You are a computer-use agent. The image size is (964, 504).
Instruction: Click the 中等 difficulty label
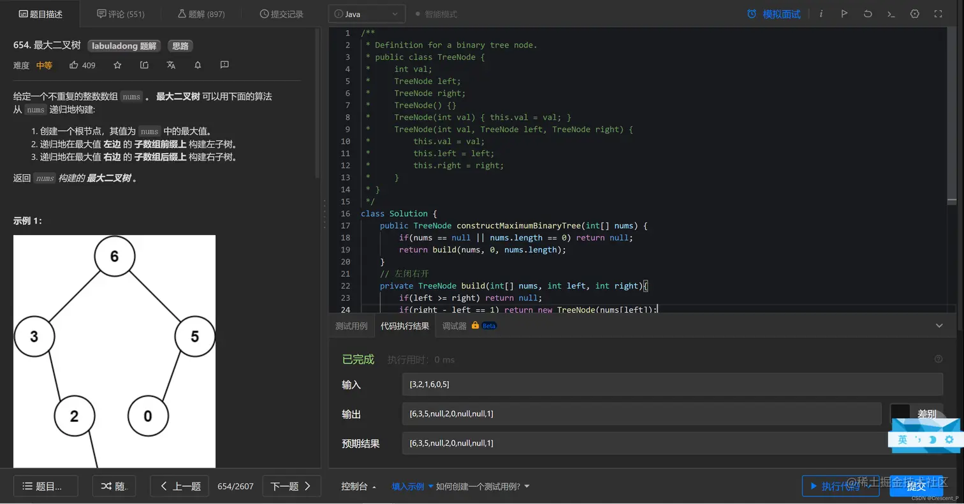(44, 65)
